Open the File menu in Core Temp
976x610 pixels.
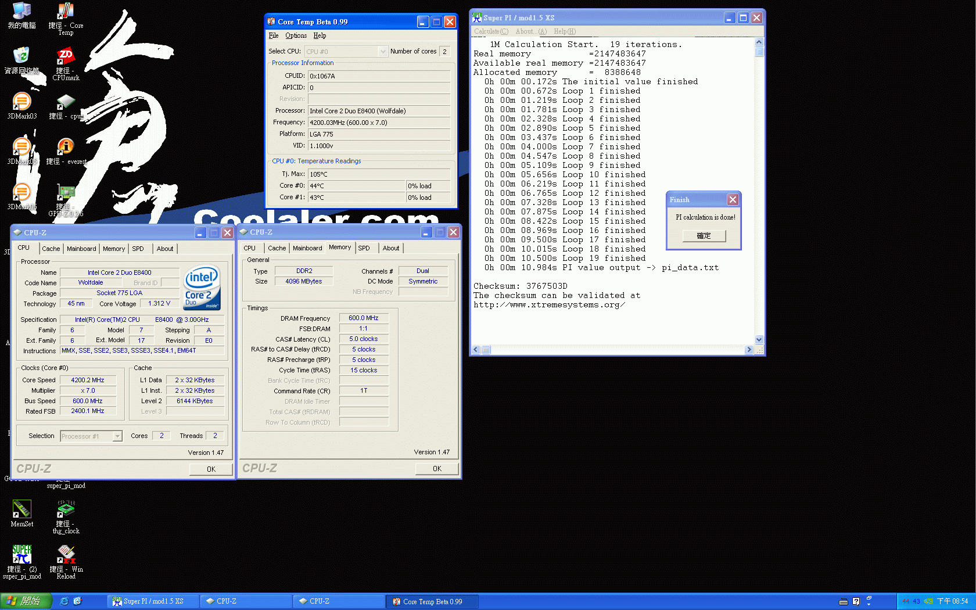274,35
